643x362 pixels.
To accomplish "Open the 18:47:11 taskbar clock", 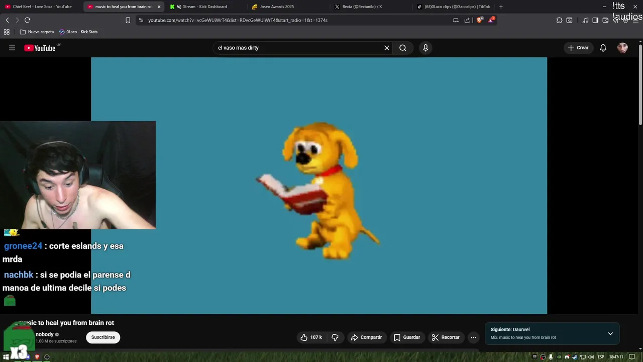I will click(616, 357).
